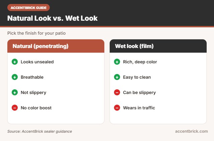Select the Wet look (film) card header

(158, 46)
